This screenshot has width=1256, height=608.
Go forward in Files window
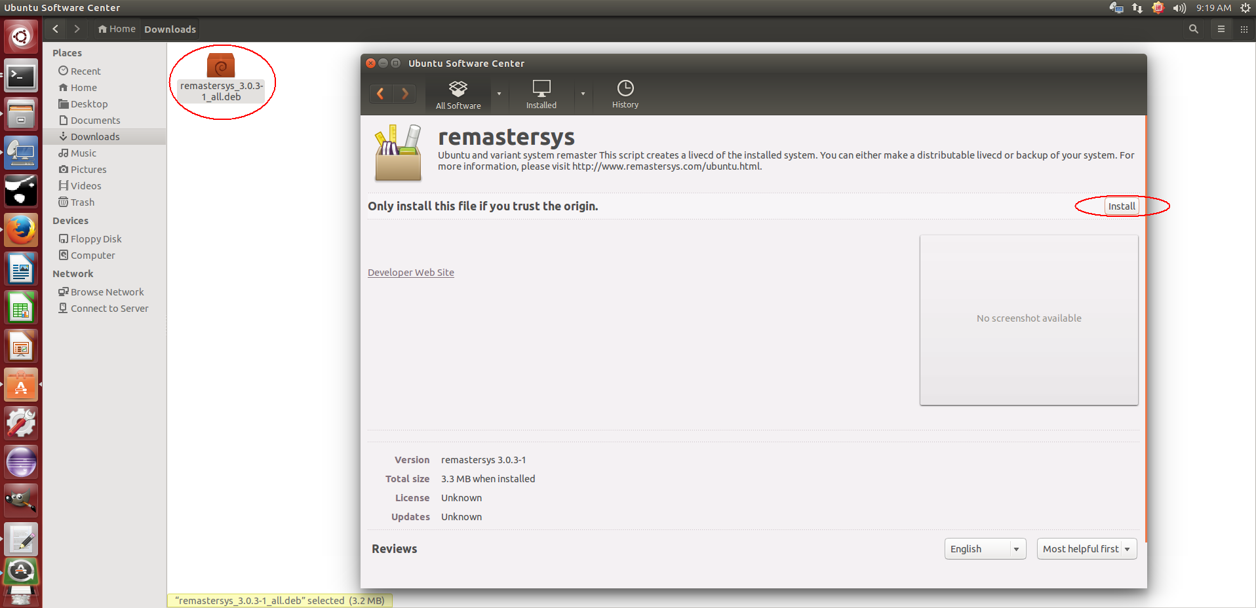(x=77, y=29)
